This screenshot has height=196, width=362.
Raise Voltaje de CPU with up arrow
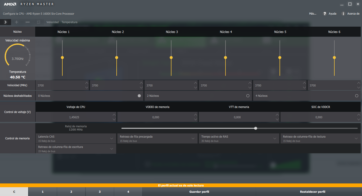[x=114, y=115]
